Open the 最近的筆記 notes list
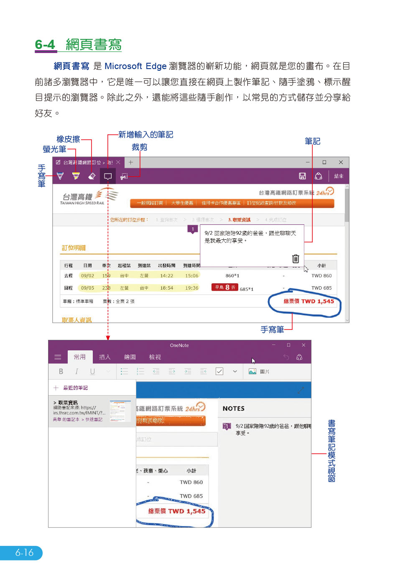The image size is (418, 568). coord(75,388)
